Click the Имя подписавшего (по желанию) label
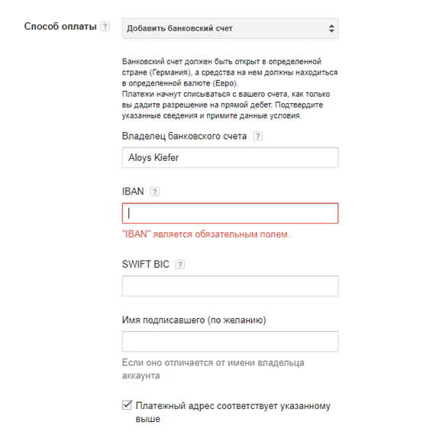423x435 pixels. click(194, 321)
